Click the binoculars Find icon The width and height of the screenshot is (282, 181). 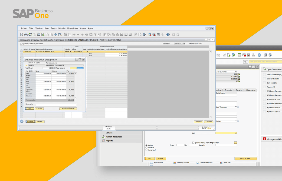click(x=65, y=35)
